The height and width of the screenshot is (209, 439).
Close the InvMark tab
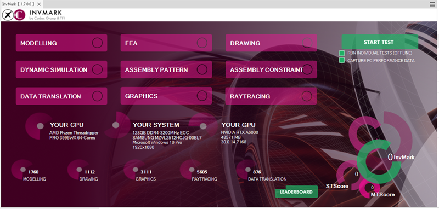click(x=39, y=4)
